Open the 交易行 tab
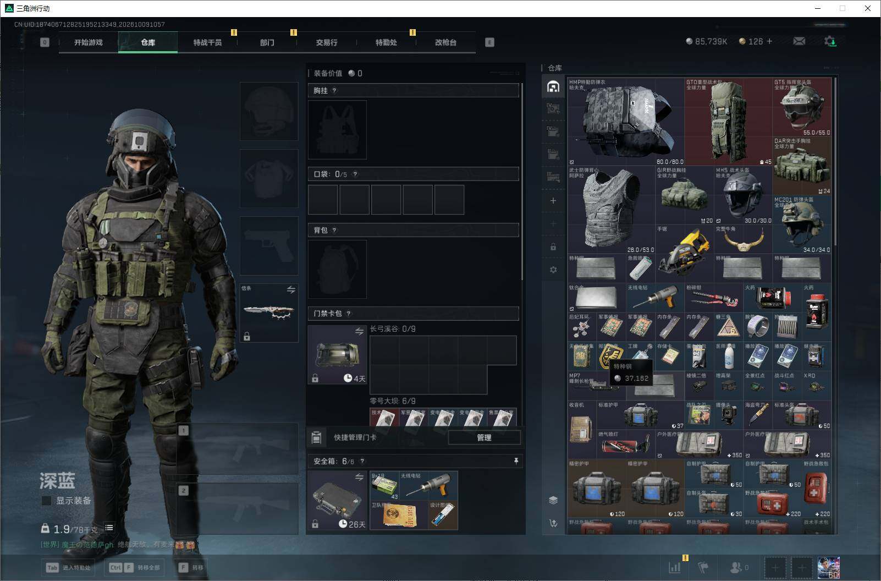The width and height of the screenshot is (881, 581). pyautogui.click(x=327, y=42)
